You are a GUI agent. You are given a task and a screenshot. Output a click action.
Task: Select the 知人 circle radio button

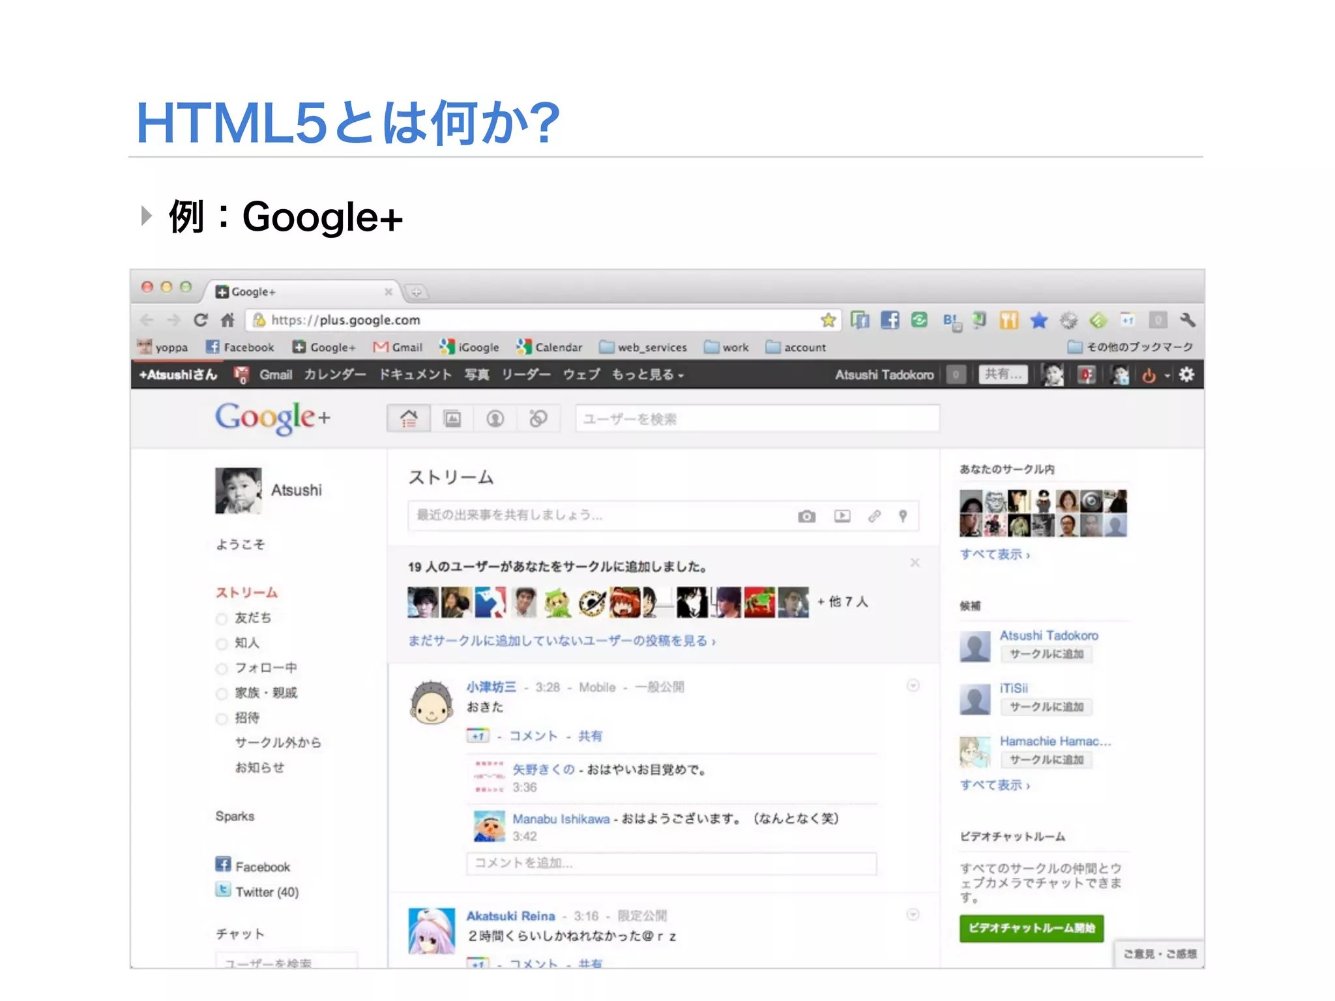pyautogui.click(x=222, y=644)
